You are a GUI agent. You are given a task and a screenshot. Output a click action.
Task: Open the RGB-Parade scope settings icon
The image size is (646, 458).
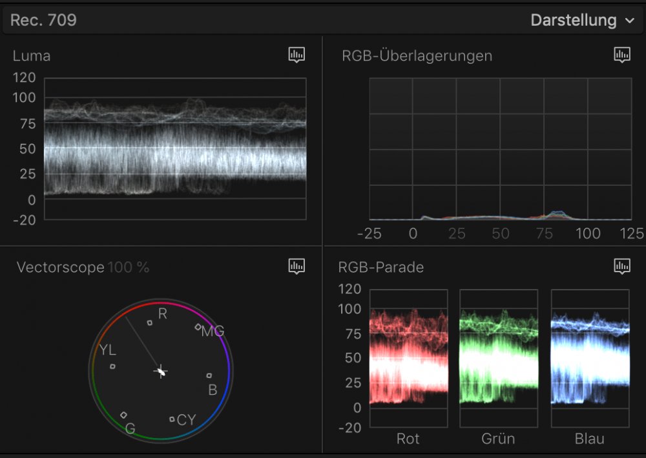(621, 266)
